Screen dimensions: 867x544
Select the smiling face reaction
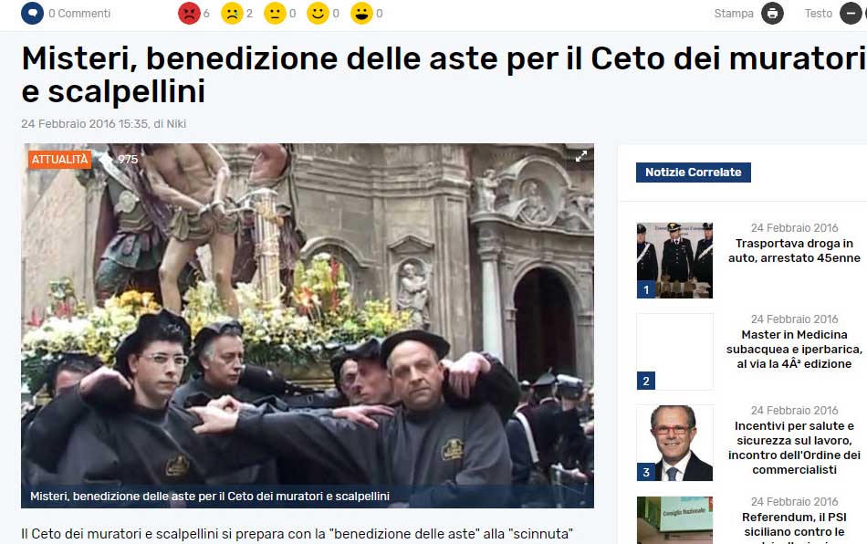point(318,14)
